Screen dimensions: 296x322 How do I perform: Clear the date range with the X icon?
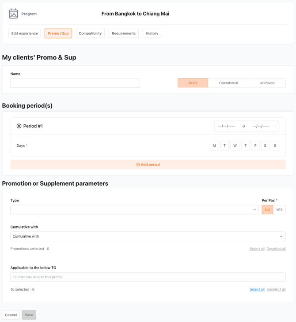coord(275,126)
